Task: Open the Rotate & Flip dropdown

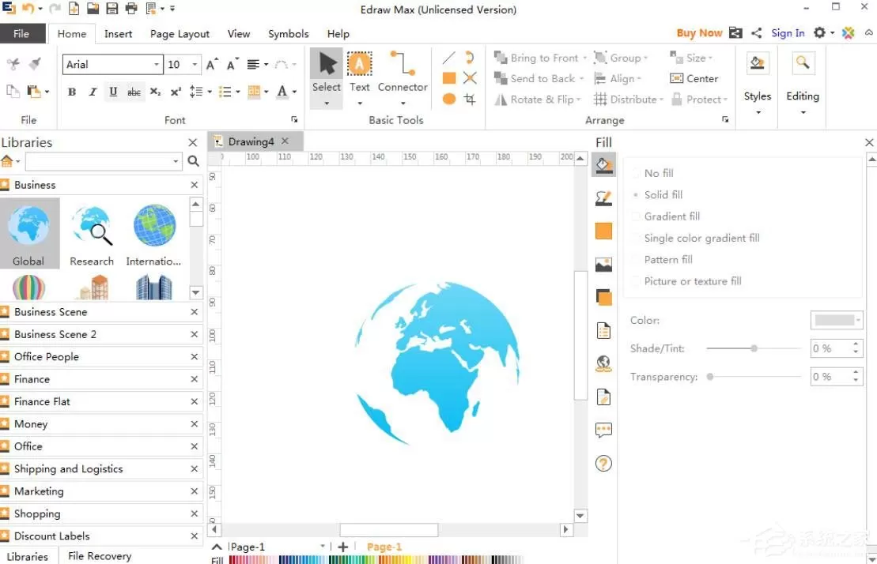Action: click(x=578, y=100)
